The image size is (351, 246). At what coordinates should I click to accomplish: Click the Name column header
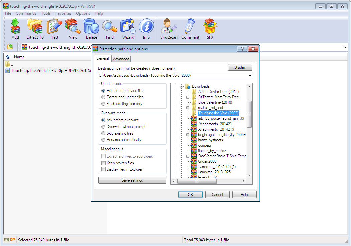click(x=19, y=57)
